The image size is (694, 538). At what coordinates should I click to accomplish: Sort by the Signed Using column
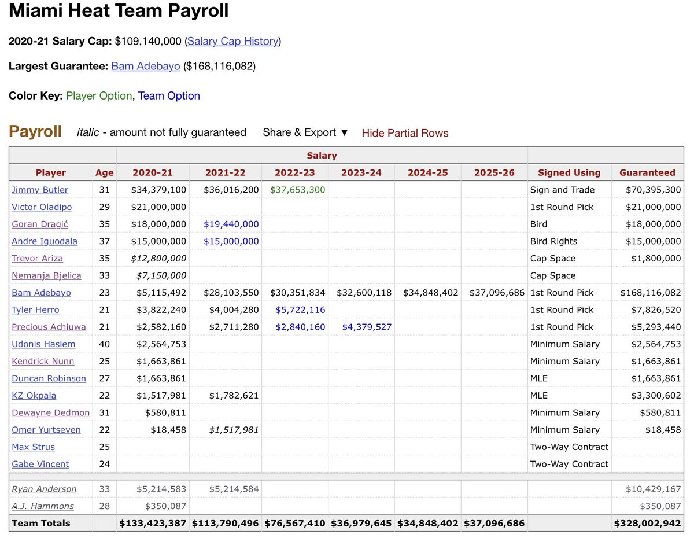coord(569,172)
